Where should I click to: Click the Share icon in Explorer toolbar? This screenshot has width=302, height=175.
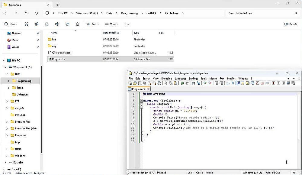pyautogui.click(x=67, y=24)
